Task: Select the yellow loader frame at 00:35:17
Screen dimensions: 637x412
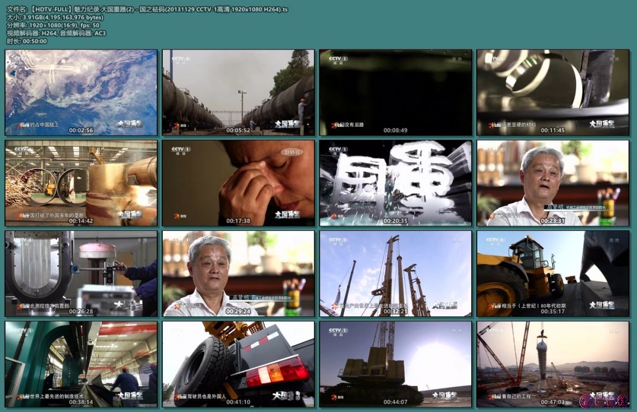Action: tap(553, 274)
